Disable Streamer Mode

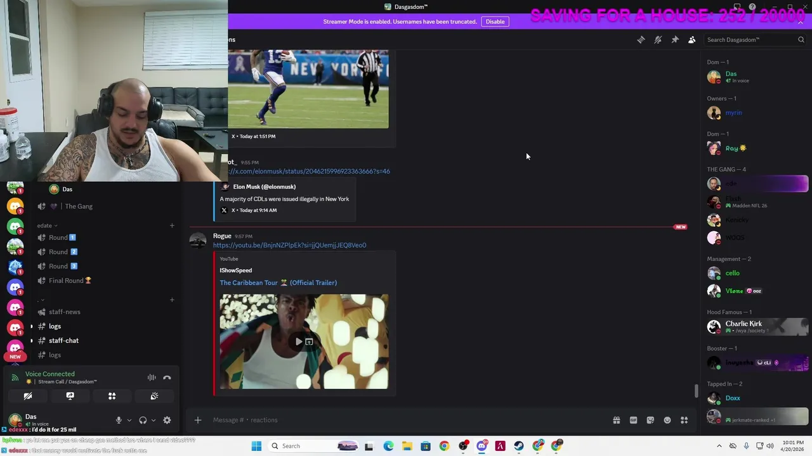495,22
